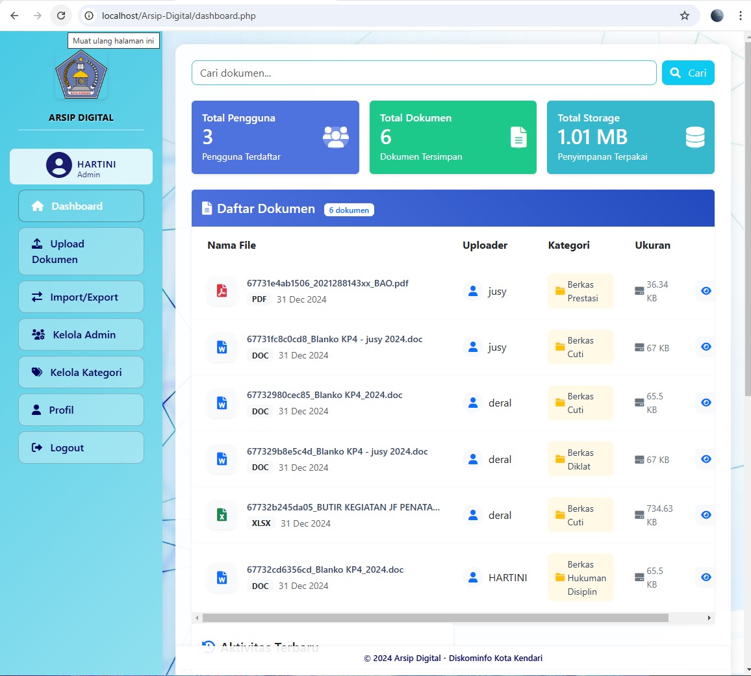This screenshot has width=751, height=676.
Task: Open the Chrome three-dot menu
Action: (x=740, y=16)
